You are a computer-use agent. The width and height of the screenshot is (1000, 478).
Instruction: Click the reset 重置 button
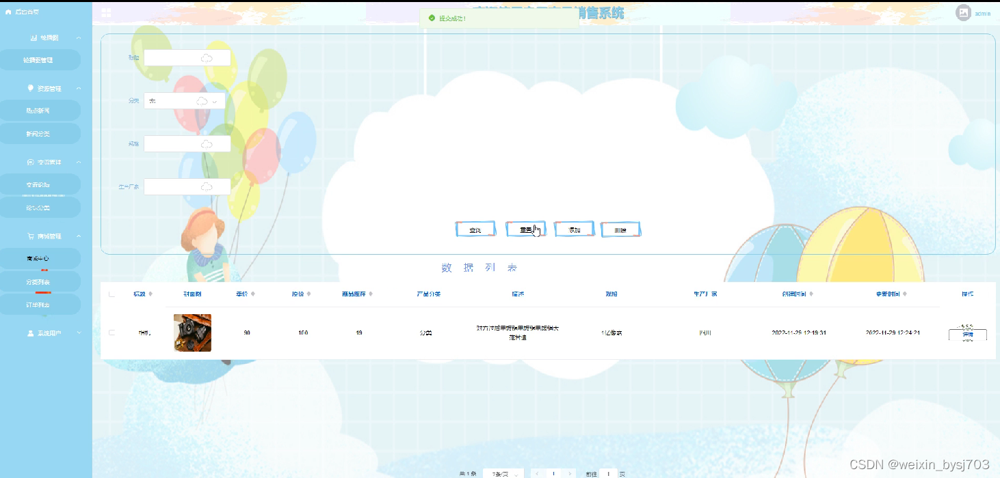(x=526, y=229)
